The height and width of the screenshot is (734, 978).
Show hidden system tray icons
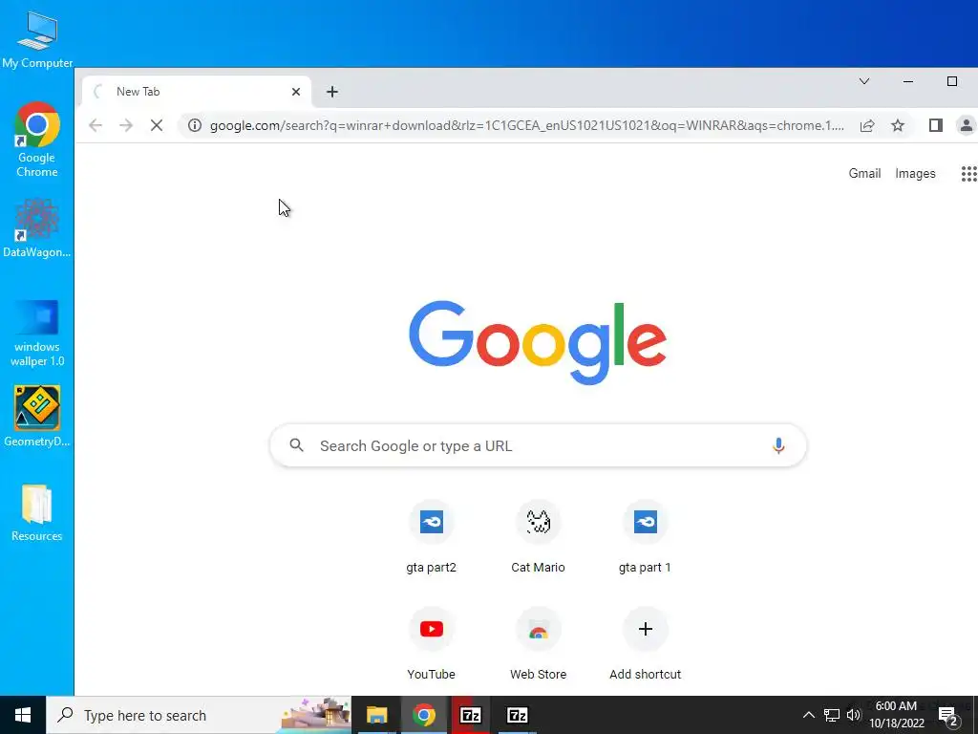[808, 715]
